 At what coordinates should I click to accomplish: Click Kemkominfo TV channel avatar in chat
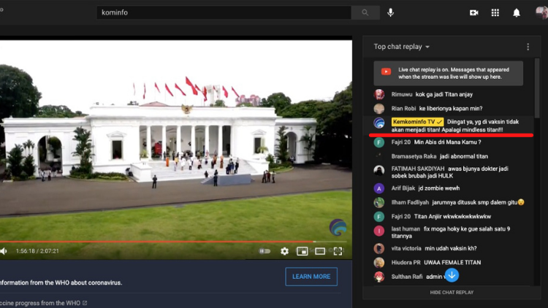point(379,123)
